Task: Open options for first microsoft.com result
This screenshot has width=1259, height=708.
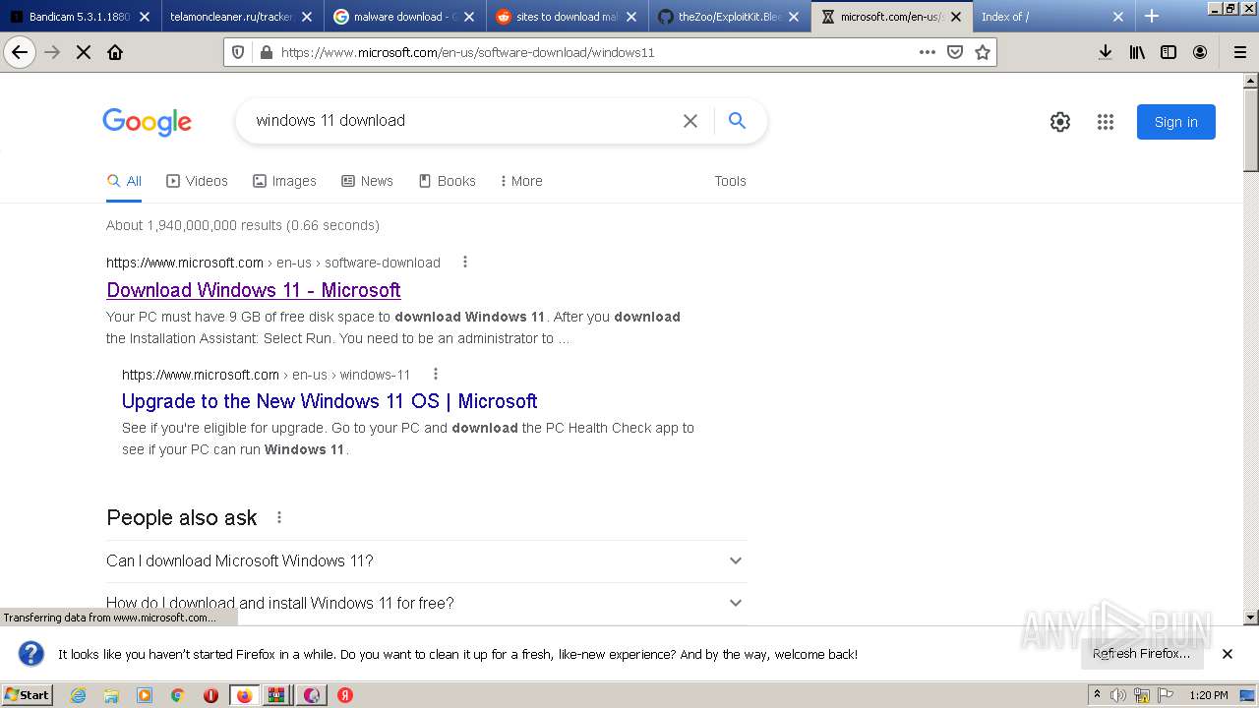Action: (x=465, y=263)
